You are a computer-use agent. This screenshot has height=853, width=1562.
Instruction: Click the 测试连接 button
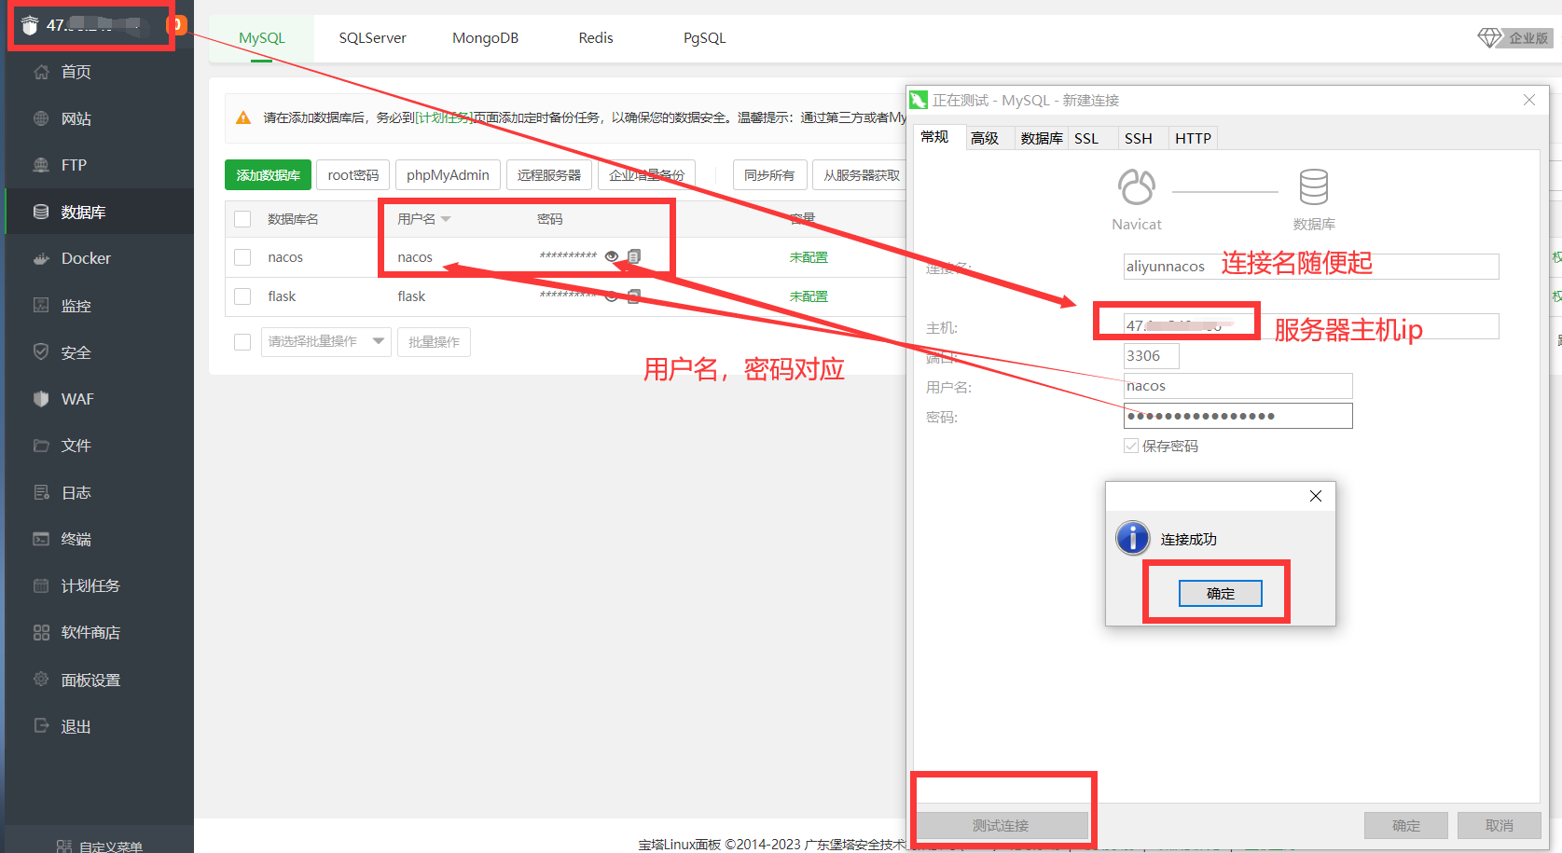(x=1001, y=825)
